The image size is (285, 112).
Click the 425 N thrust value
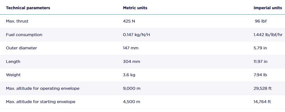[129, 21]
